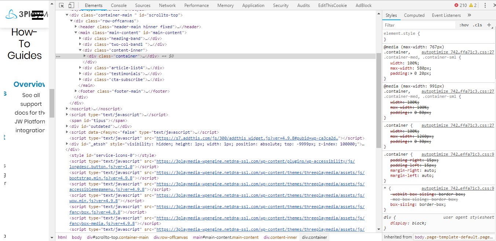Click the red error count indicator 210
The image size is (496, 241).
click(461, 5)
